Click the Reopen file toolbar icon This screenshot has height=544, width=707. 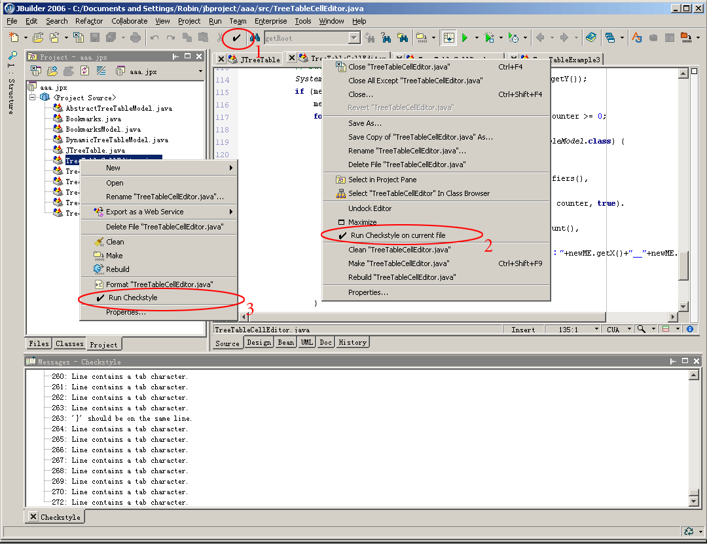click(x=54, y=38)
